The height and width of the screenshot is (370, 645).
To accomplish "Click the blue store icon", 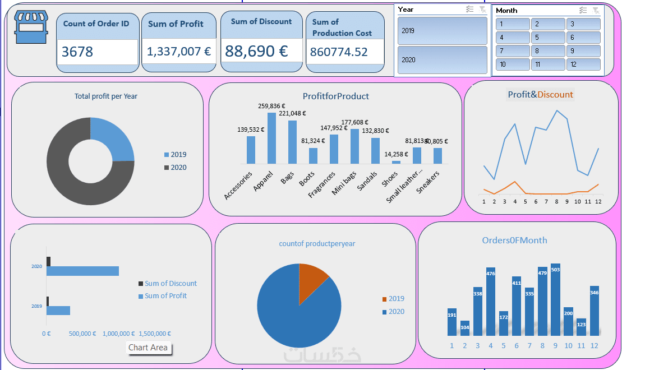I will click(31, 27).
